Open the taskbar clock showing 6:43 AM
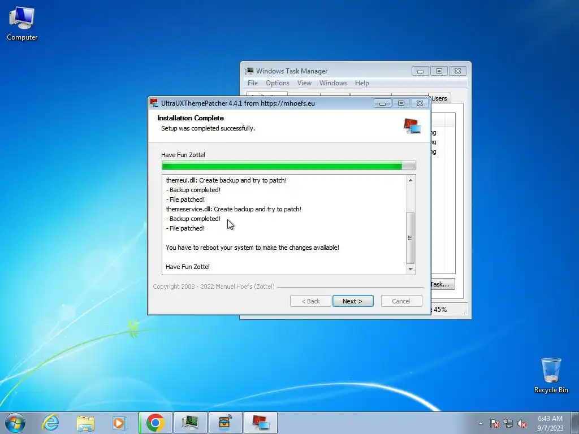Image resolution: width=579 pixels, height=434 pixels. [550, 423]
